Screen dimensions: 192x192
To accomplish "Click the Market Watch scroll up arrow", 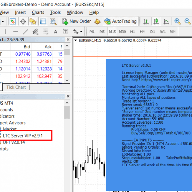I will pyautogui.click(x=67, y=46).
